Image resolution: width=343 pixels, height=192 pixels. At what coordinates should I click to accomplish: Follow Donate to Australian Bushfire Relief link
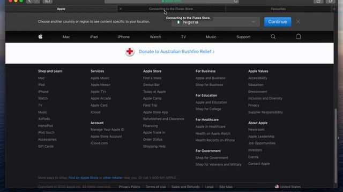176,52
